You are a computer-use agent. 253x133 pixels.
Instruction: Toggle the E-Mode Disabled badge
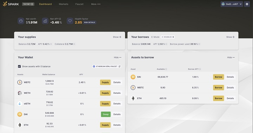point(168,37)
